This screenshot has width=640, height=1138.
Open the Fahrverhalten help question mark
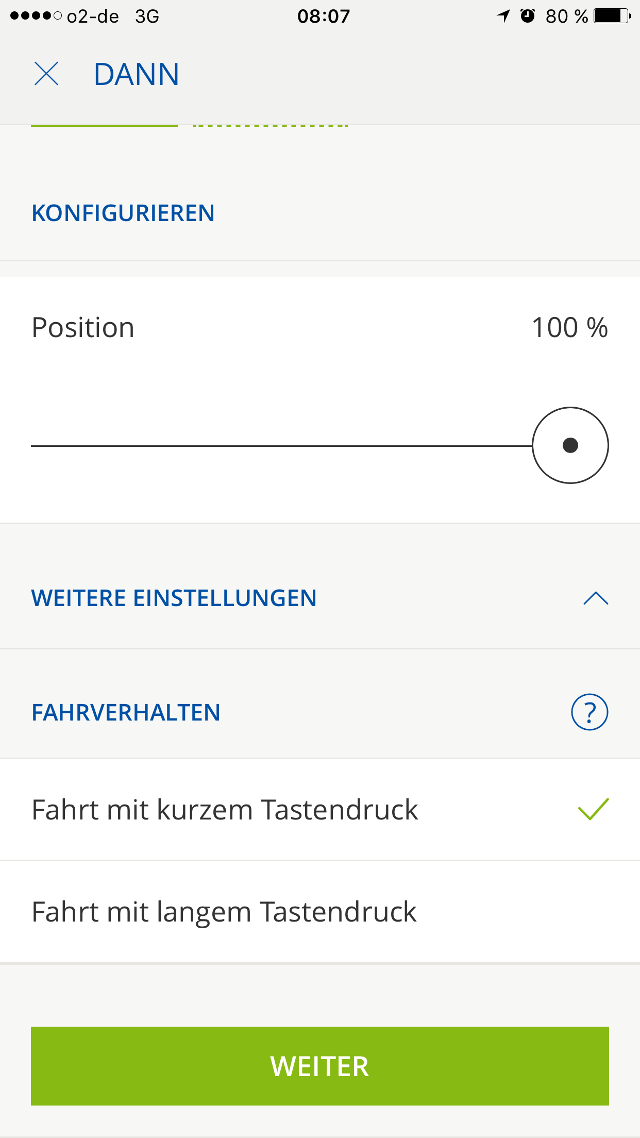tap(590, 712)
